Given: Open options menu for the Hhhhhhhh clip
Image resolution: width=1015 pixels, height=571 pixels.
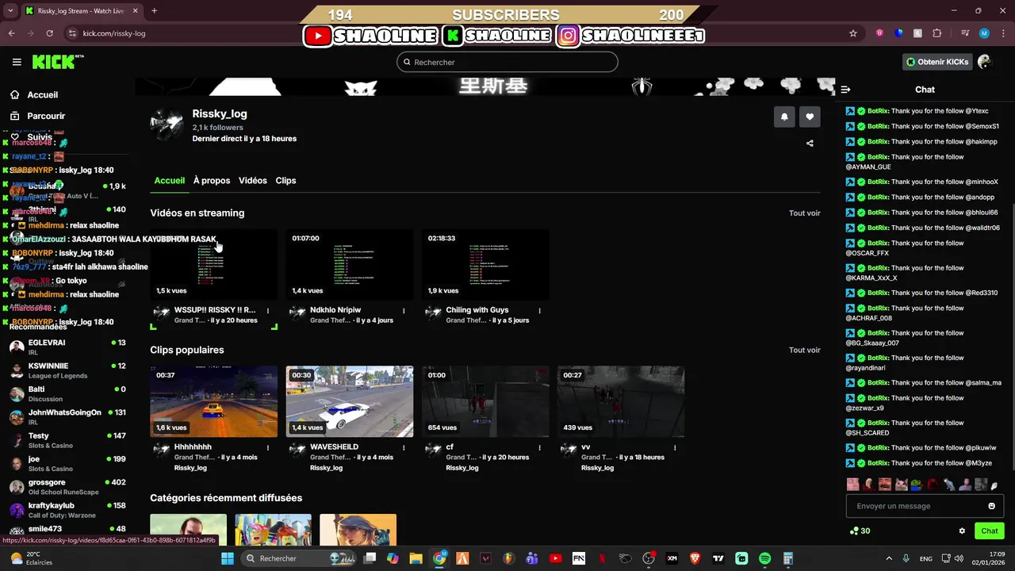Looking at the screenshot, I should [x=268, y=447].
